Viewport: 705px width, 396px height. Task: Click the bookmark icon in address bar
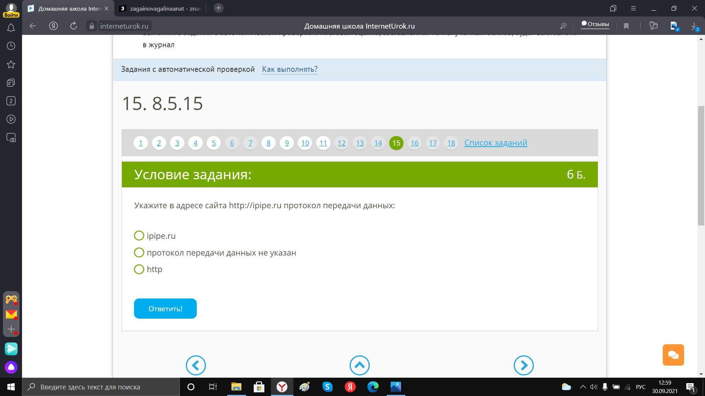626,26
